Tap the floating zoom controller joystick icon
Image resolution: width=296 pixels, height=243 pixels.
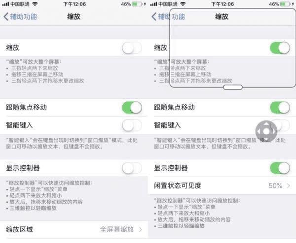coord(266,131)
